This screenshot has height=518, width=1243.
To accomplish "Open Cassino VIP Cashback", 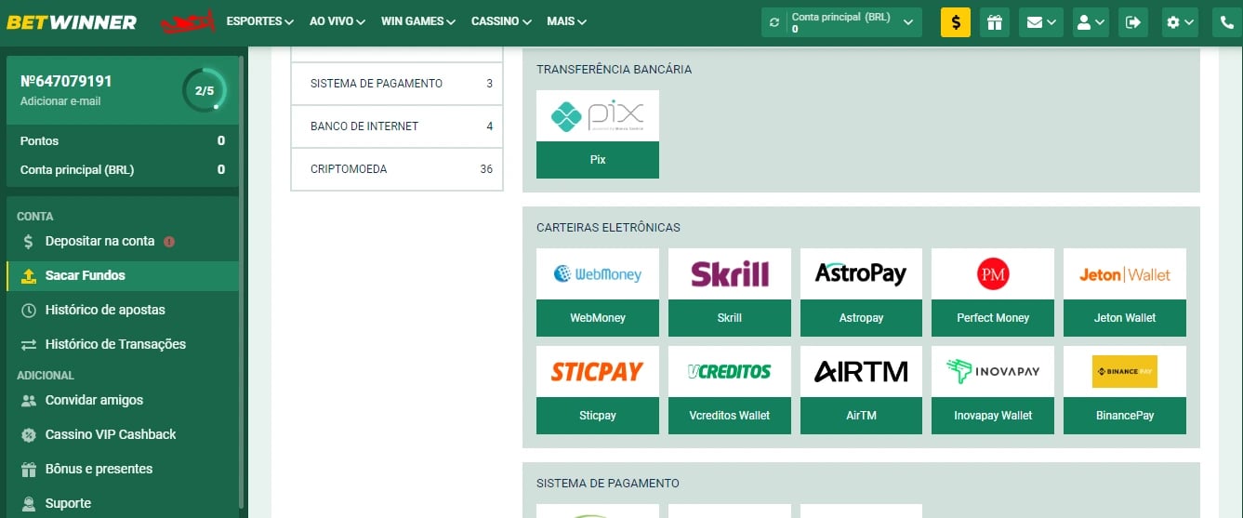I will coord(111,434).
